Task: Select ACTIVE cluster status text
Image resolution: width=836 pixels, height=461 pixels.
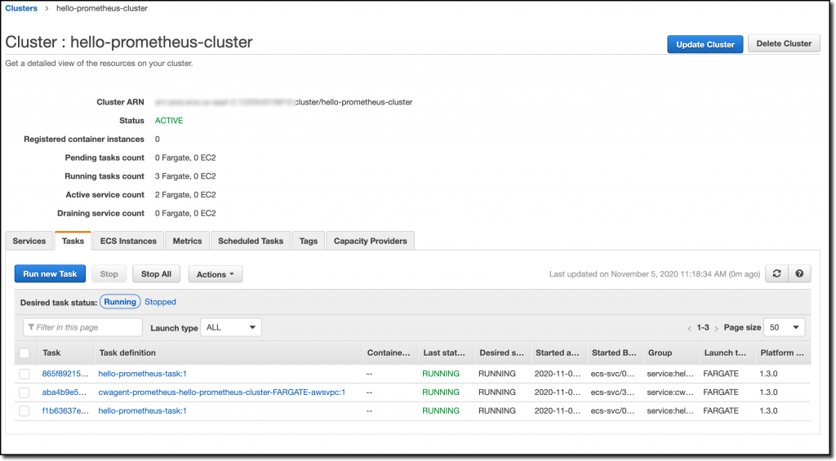Action: tap(169, 121)
